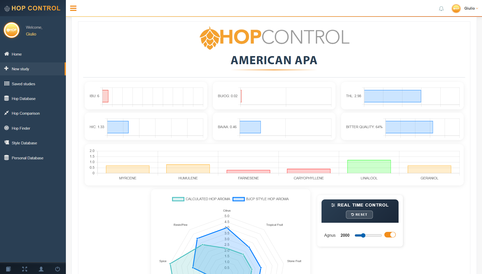Click the user profile icon in footer
The width and height of the screenshot is (482, 274).
click(41, 269)
